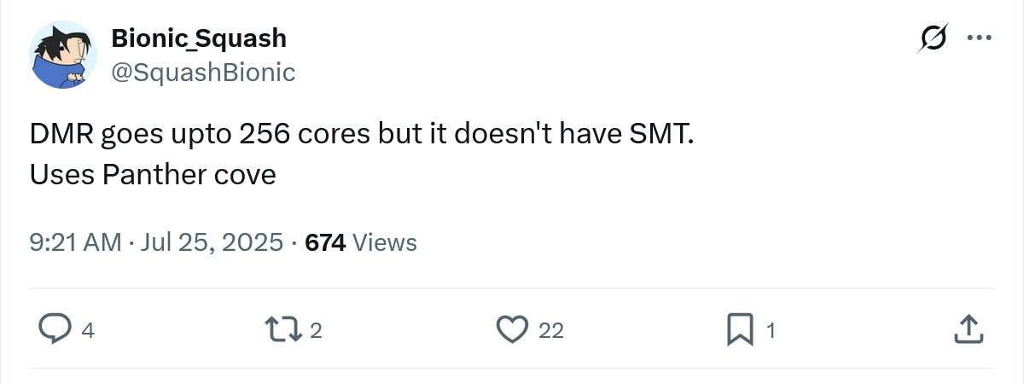Image resolution: width=1024 pixels, height=384 pixels.
Task: Click the "Uses Panther cove" text line
Action: [153, 174]
